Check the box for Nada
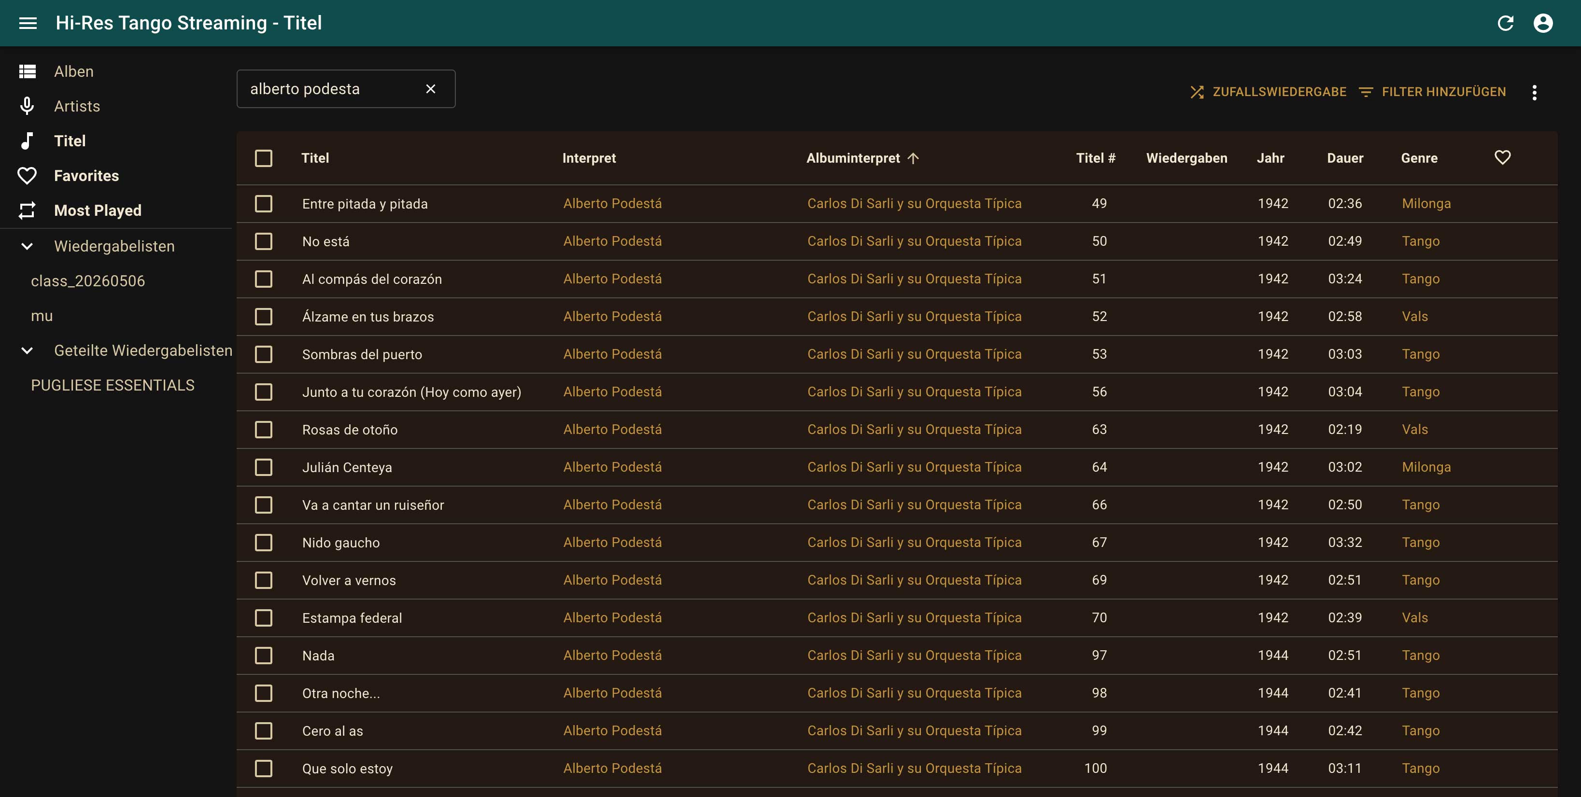Screen dimensions: 1581x797 tap(264, 655)
